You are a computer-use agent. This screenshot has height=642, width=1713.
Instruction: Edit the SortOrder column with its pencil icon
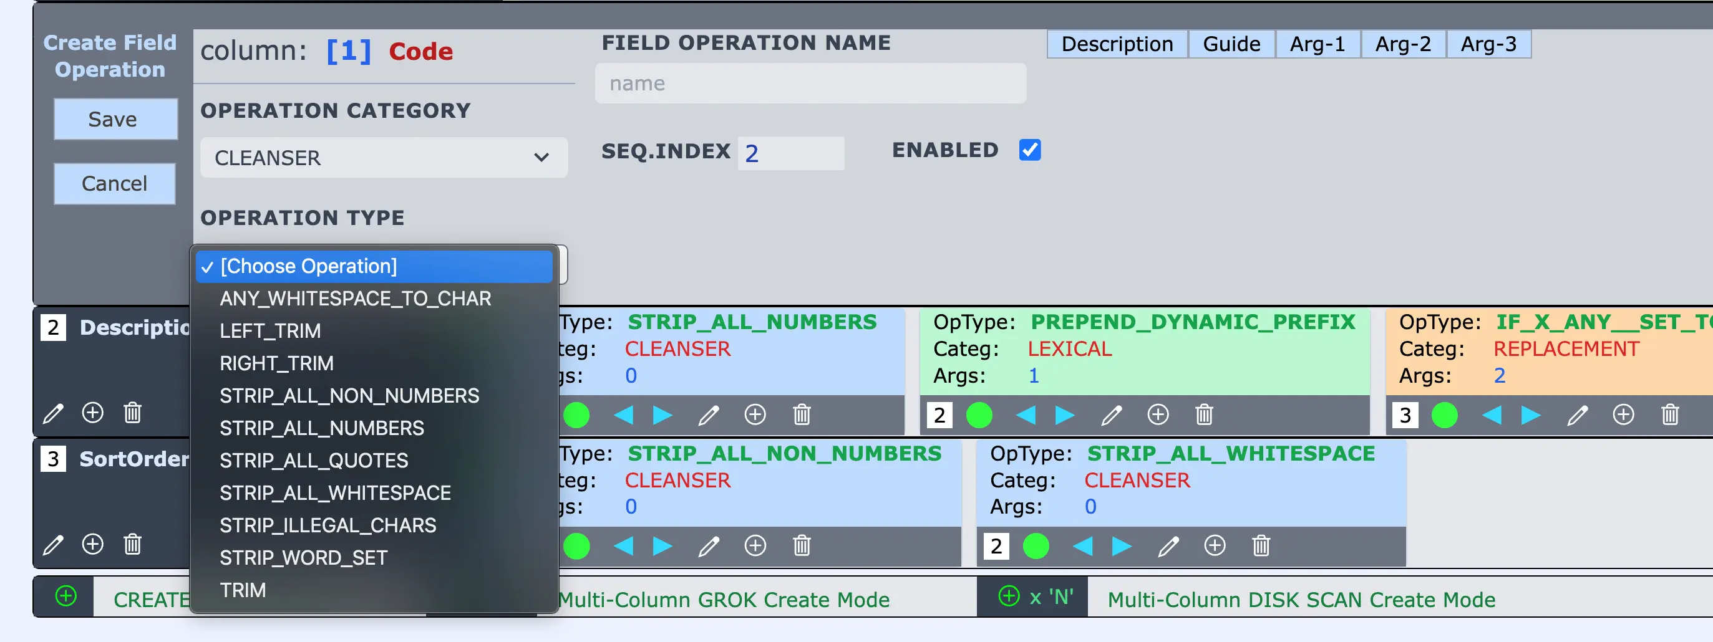click(53, 545)
